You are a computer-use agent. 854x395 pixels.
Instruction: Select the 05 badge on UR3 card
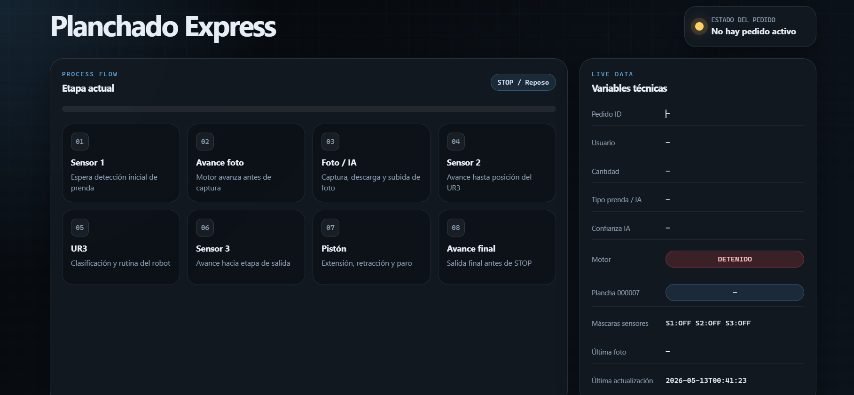pos(80,228)
